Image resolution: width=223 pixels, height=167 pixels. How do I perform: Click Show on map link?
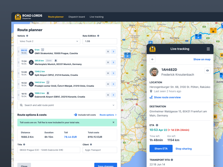click(202, 59)
